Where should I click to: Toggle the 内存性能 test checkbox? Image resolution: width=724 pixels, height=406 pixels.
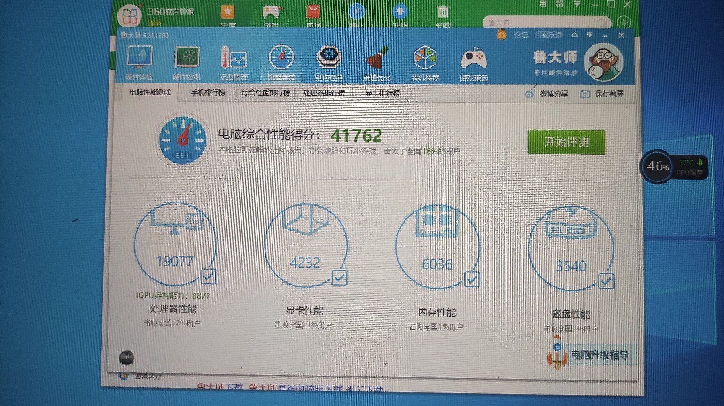(x=472, y=279)
